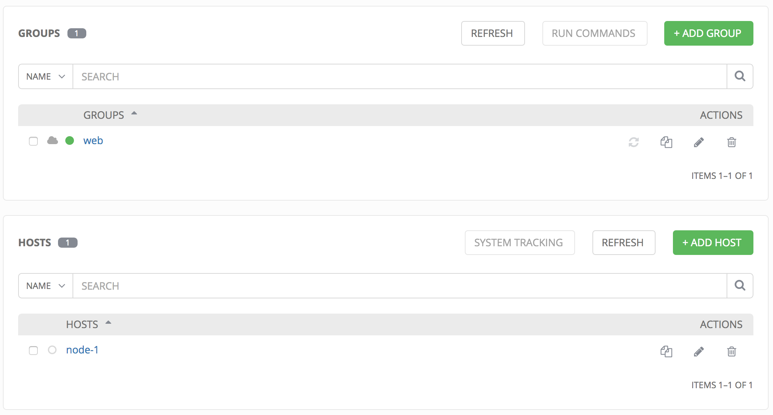Edit the web group with pencil icon
This screenshot has height=415, width=773.
pos(699,142)
